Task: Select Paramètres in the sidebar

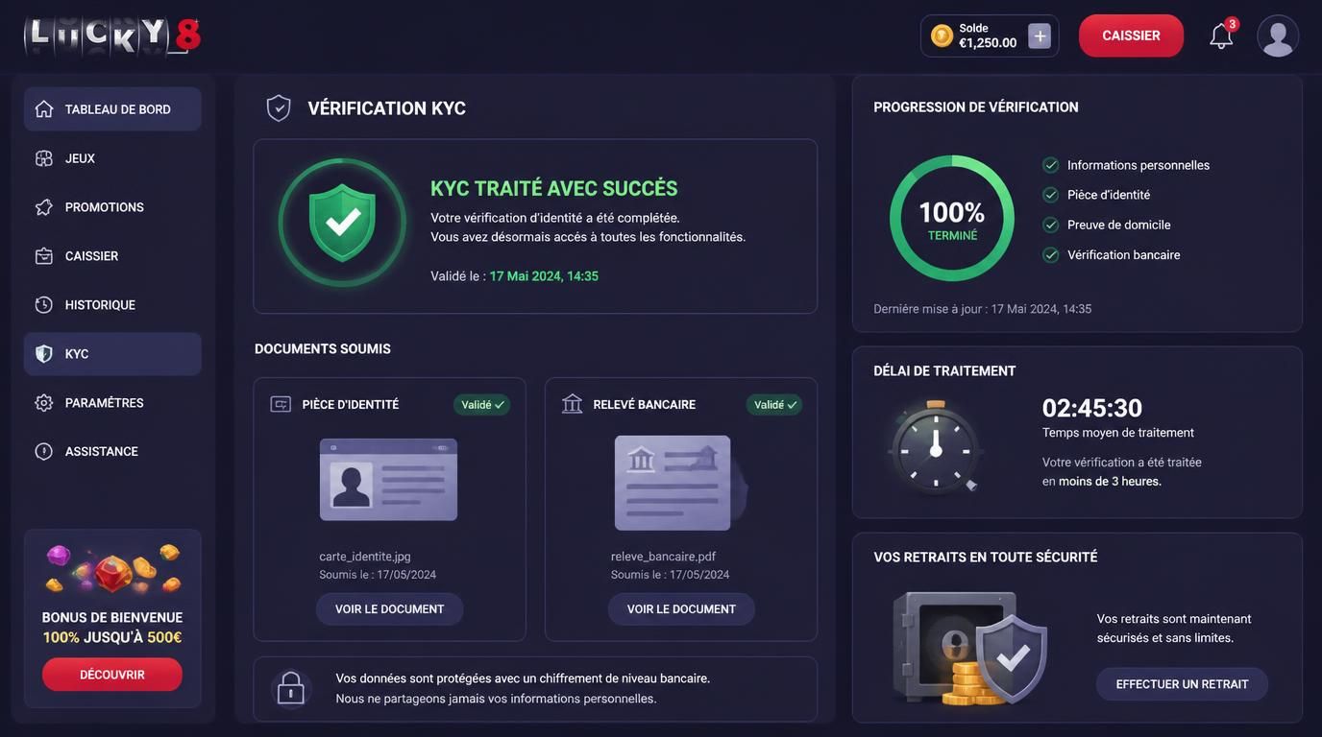Action: click(x=112, y=403)
